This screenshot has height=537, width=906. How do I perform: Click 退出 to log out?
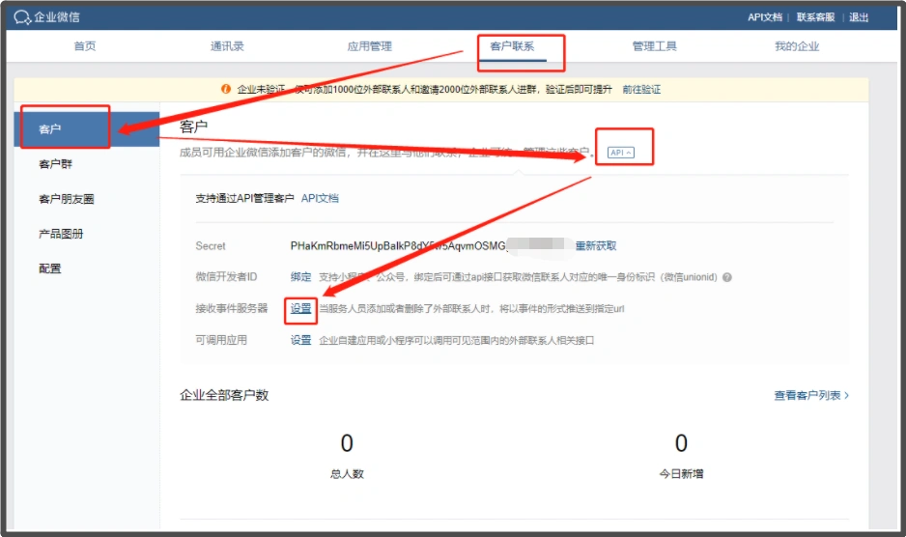pos(859,17)
